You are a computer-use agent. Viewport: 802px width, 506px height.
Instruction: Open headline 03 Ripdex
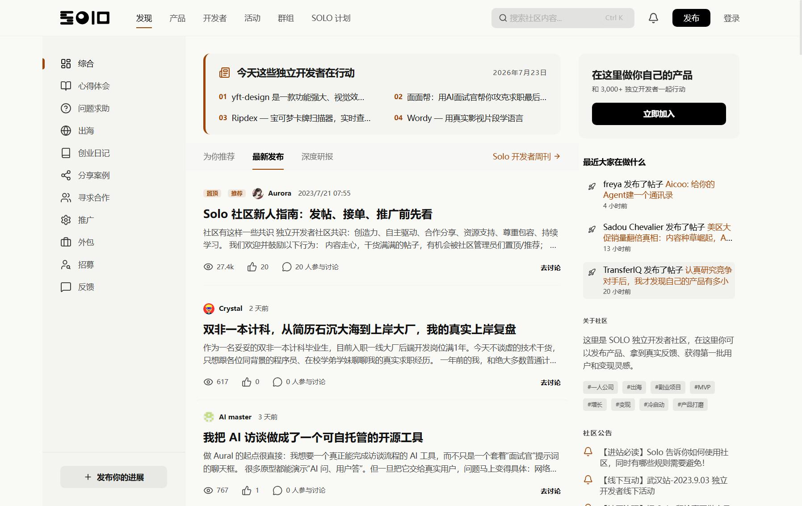295,118
